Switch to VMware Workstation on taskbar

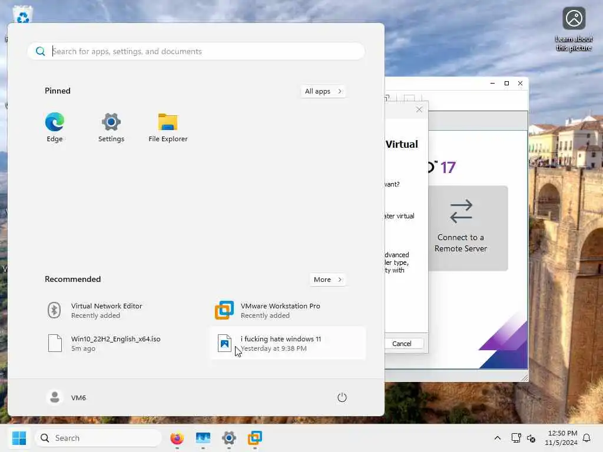coord(254,438)
